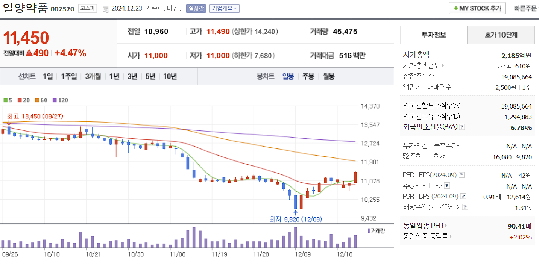Open the 외국인소진율(B/A) help tooltip icon
The height and width of the screenshot is (271, 539).
(x=462, y=127)
